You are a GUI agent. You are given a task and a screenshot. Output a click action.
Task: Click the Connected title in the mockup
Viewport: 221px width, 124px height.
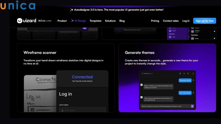click(82, 77)
